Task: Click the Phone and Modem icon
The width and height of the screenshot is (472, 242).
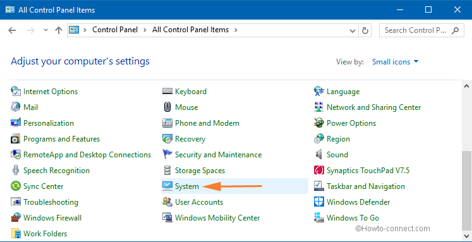Action: pyautogui.click(x=167, y=123)
